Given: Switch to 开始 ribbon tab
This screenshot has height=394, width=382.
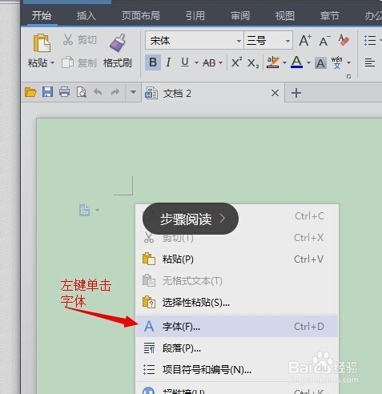Looking at the screenshot, I should [42, 15].
